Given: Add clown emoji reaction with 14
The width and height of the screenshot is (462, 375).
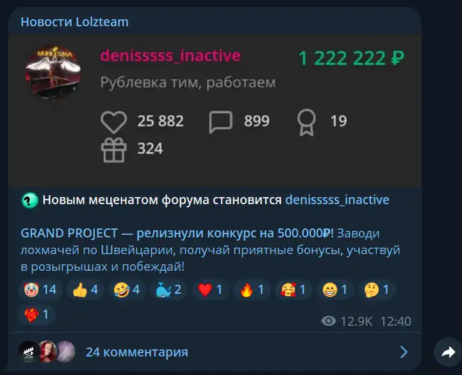Looking at the screenshot, I should click(x=40, y=290).
